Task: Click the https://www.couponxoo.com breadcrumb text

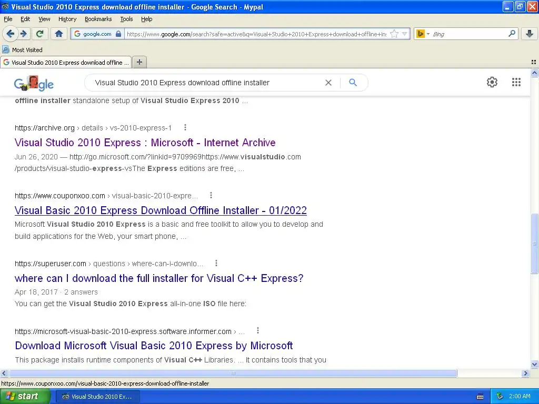Action: pos(60,196)
